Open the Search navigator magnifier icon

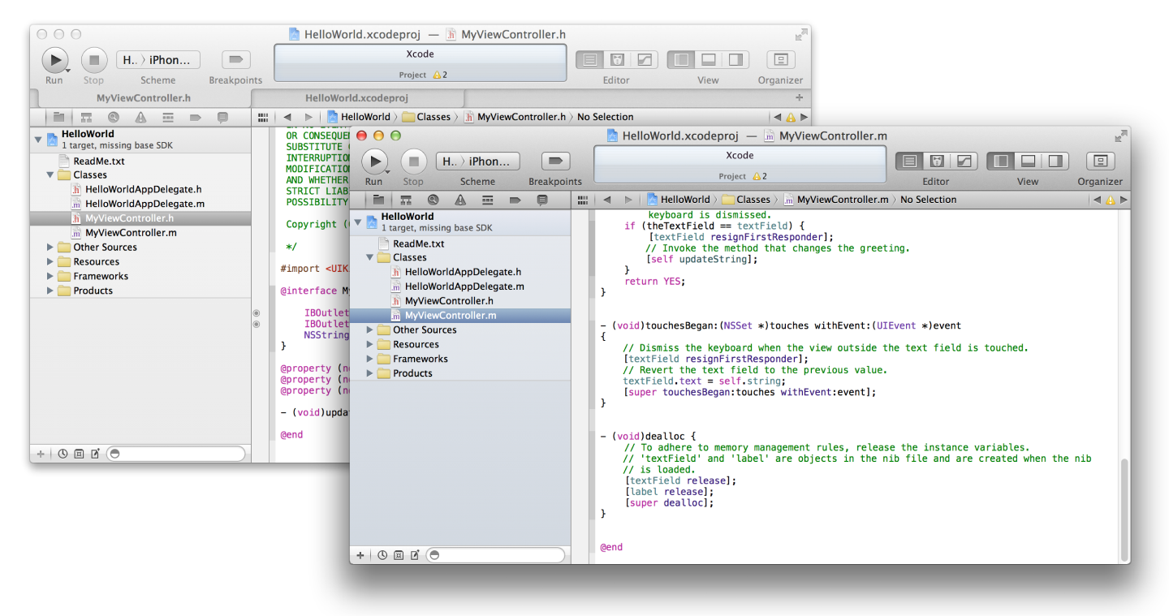(433, 200)
